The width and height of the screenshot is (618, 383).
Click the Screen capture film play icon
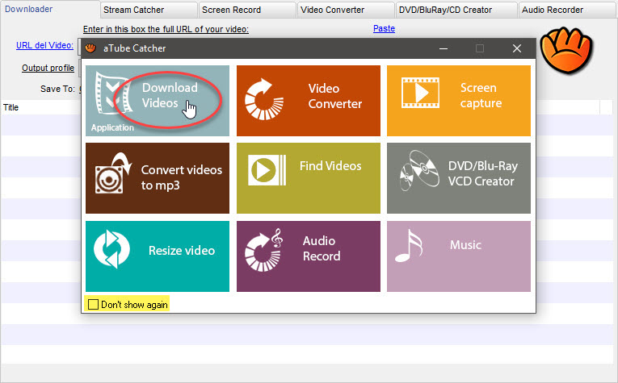coord(420,93)
